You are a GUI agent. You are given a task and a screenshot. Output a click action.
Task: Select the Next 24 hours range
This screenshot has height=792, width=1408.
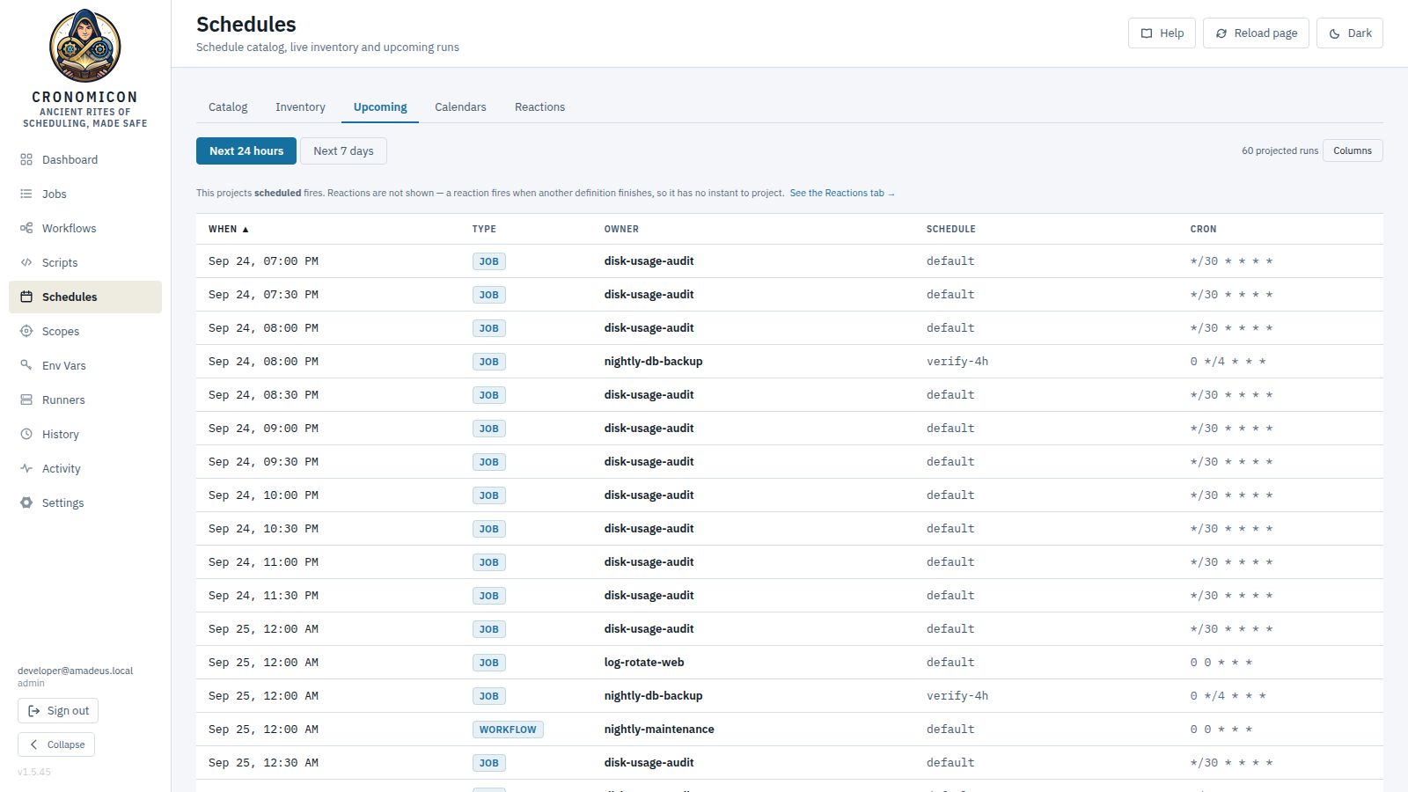tap(246, 150)
